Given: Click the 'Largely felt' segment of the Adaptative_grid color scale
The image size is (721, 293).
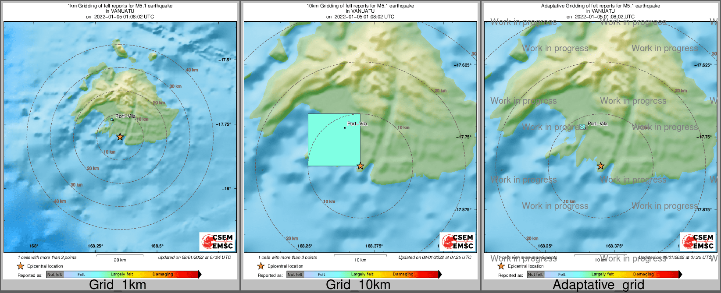Looking at the screenshot, I should [x=603, y=275].
